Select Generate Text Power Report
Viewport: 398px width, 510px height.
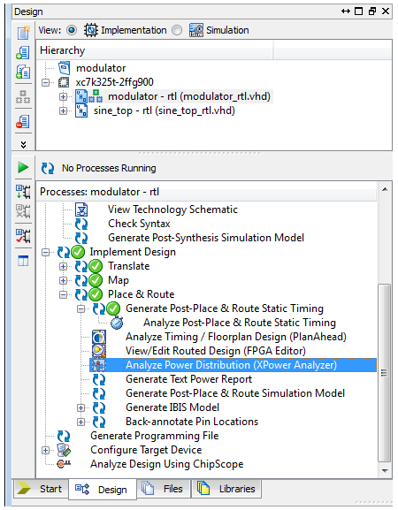click(188, 379)
